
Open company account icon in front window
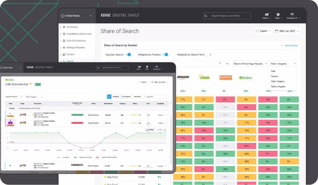pyautogui.click(x=156, y=67)
